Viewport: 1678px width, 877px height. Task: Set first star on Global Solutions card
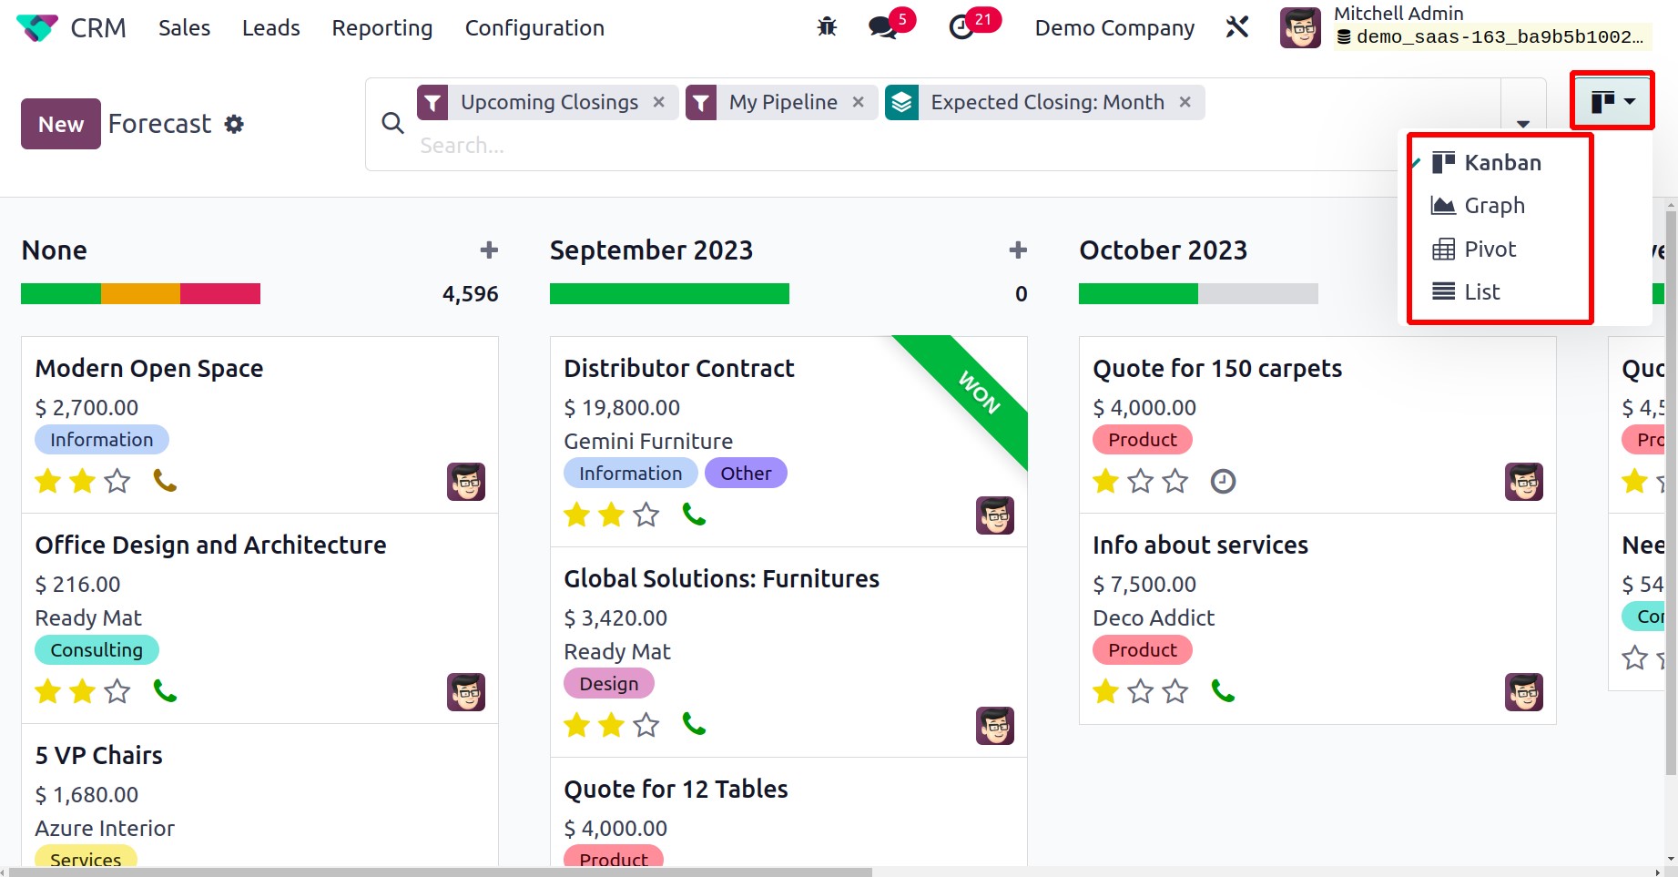coord(577,725)
